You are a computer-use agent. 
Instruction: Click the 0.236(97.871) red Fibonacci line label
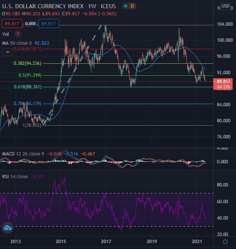tap(28, 49)
